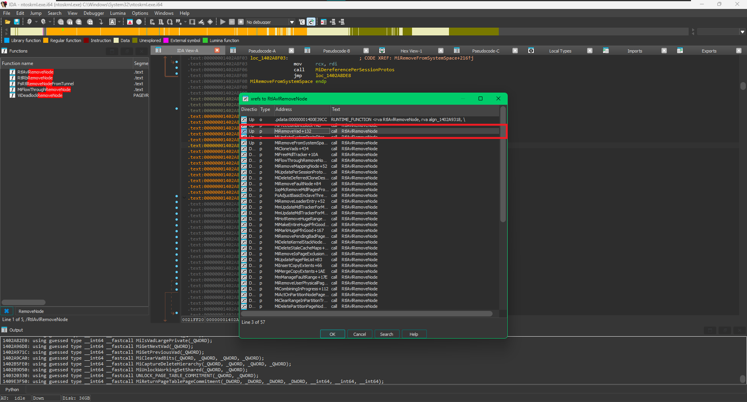The image size is (747, 402).
Task: Open the 'No debugger' dropdown
Action: [x=292, y=22]
